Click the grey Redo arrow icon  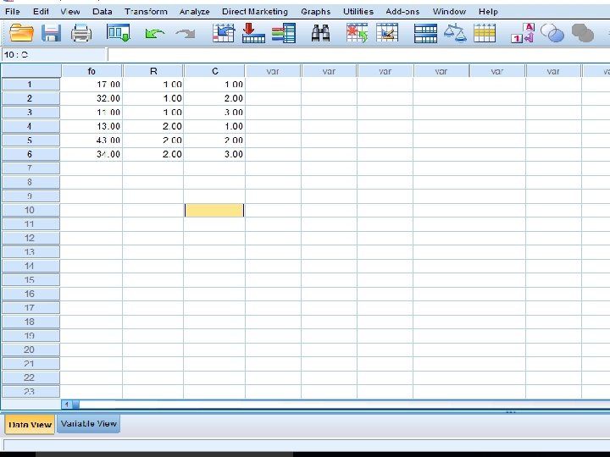[x=186, y=34]
